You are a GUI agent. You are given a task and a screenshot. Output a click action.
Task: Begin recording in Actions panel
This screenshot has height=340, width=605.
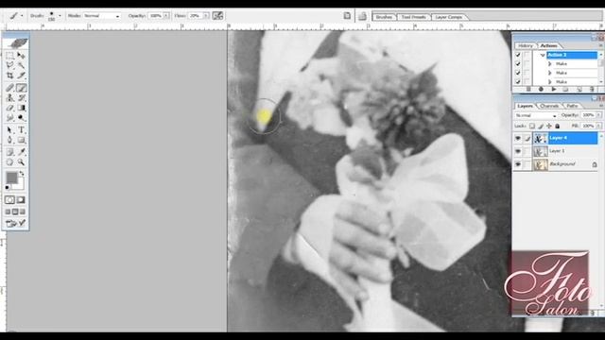coord(541,90)
